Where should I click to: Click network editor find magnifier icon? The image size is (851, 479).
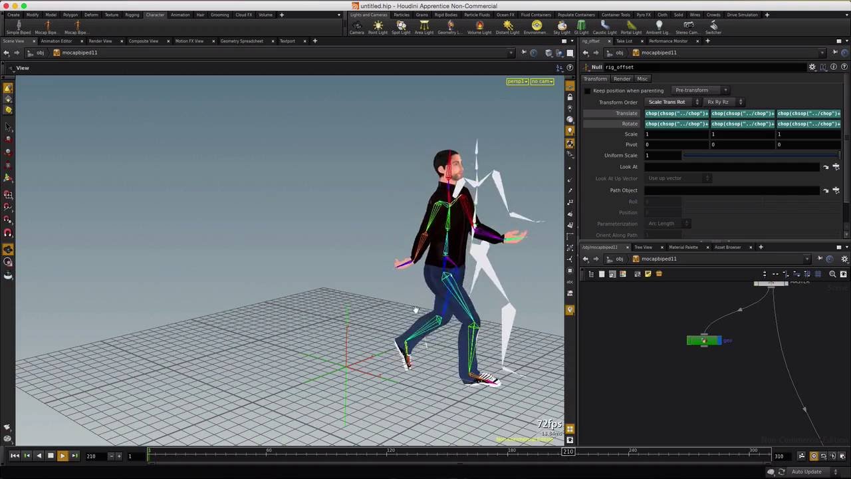tap(832, 274)
